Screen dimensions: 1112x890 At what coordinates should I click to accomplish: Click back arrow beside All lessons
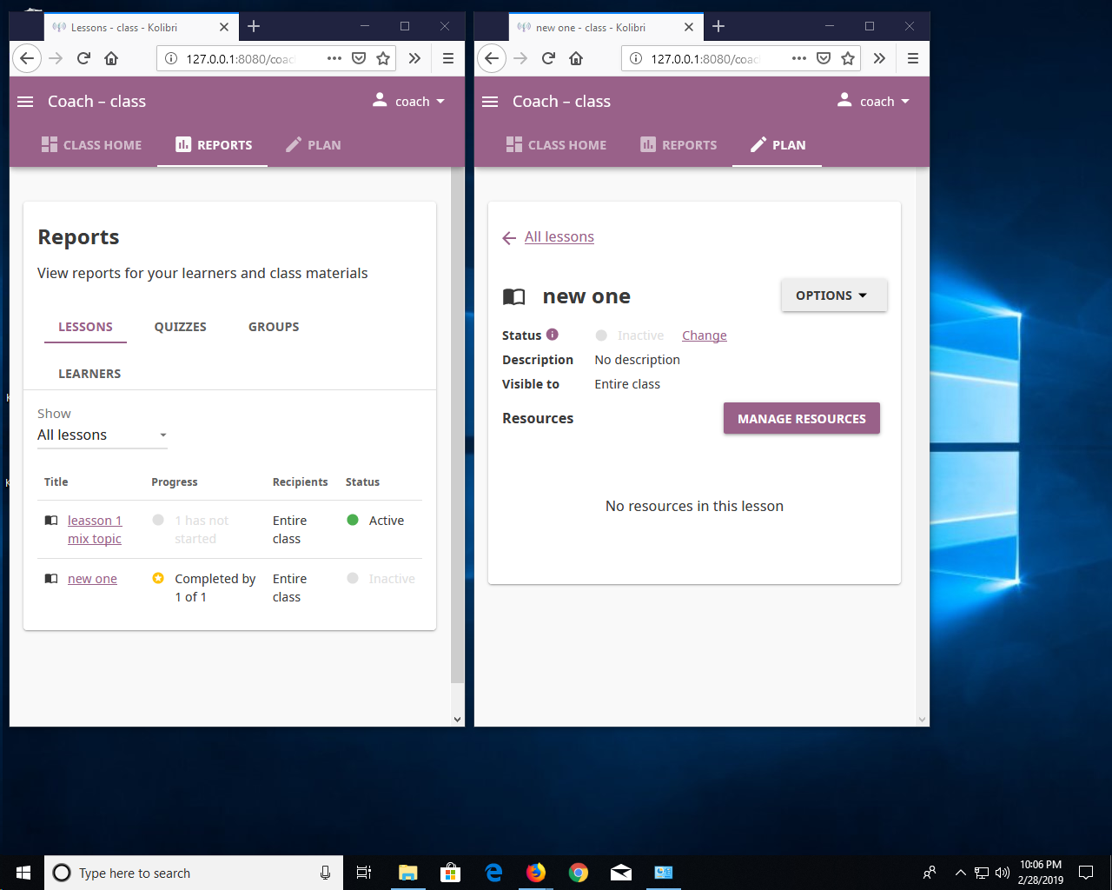click(x=509, y=238)
